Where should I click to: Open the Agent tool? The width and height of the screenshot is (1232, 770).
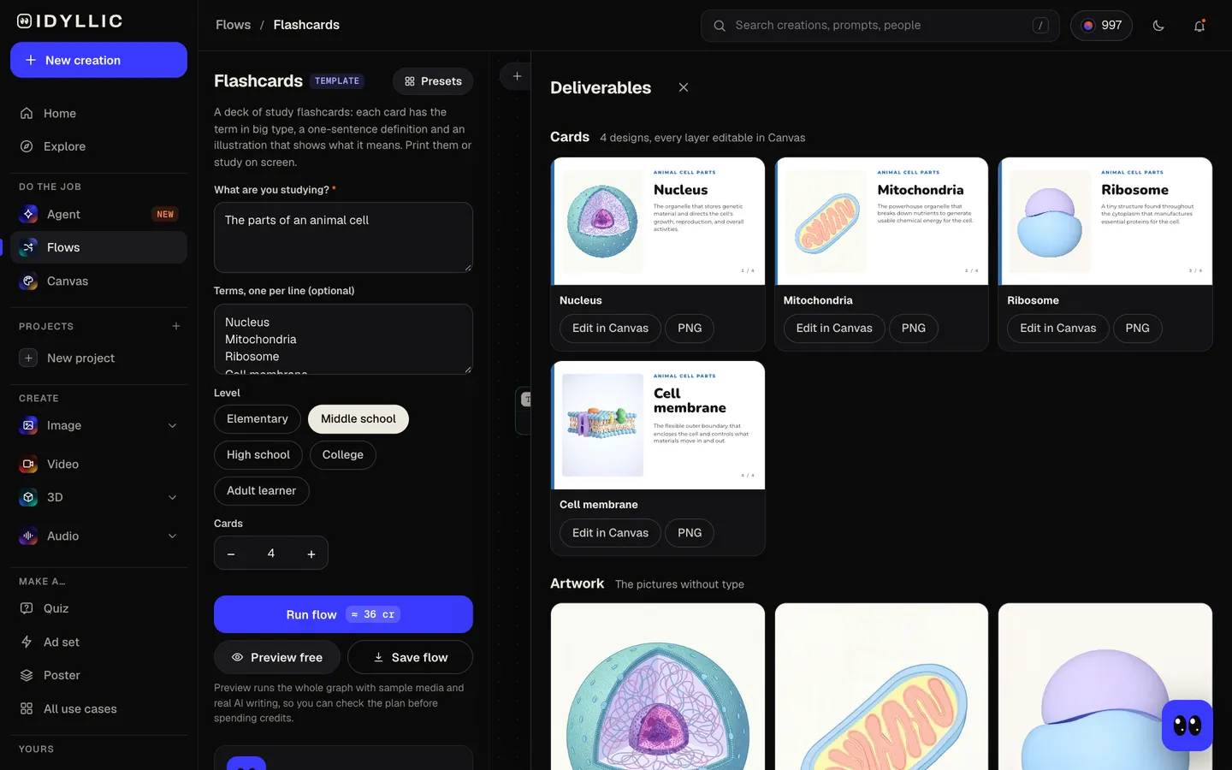[x=98, y=214]
